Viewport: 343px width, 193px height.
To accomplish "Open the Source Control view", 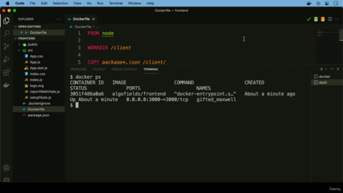I will pos(6,46).
